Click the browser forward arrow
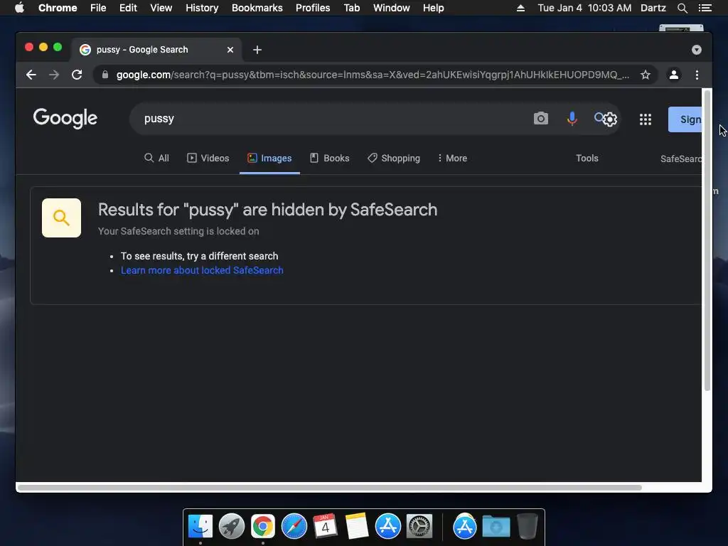 (54, 75)
